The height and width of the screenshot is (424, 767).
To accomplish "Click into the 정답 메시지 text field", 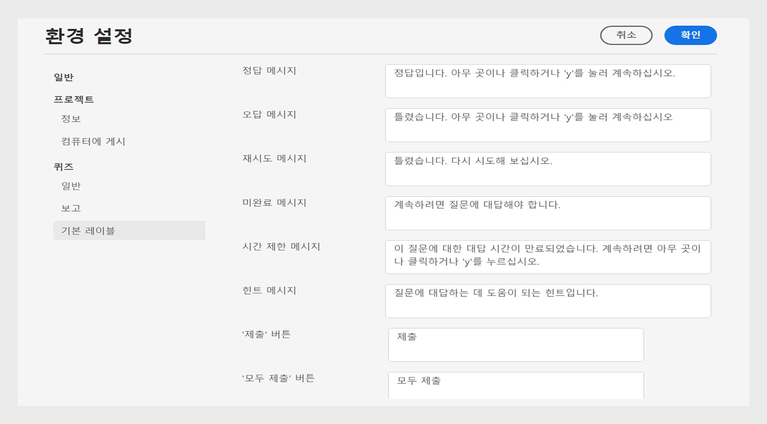I will click(548, 82).
